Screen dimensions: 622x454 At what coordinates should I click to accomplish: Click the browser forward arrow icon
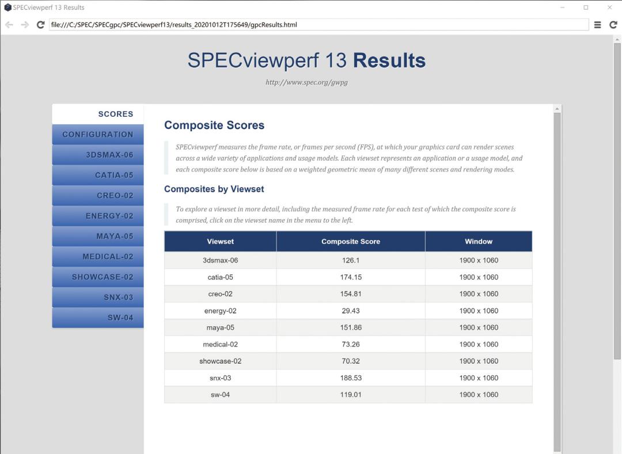click(25, 25)
